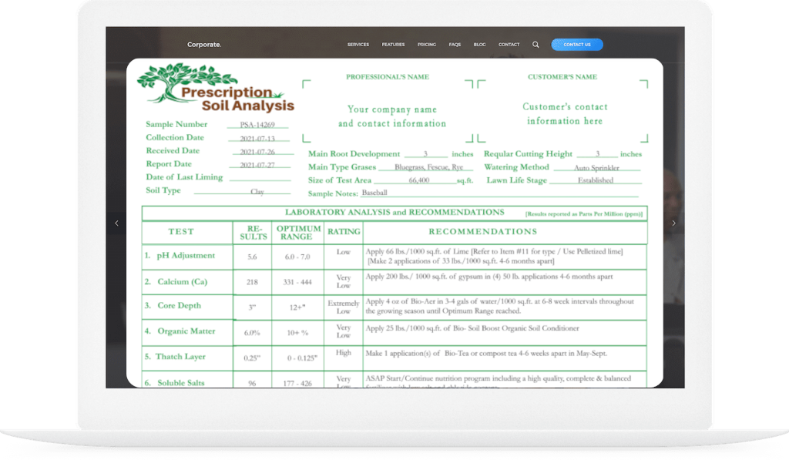Click the gypsum application recommendation text
This screenshot has height=460, width=789.
pos(489,277)
